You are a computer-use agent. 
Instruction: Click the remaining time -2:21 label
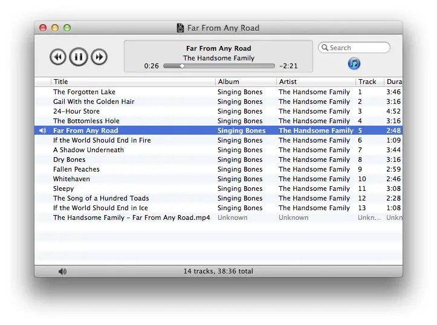(x=289, y=66)
